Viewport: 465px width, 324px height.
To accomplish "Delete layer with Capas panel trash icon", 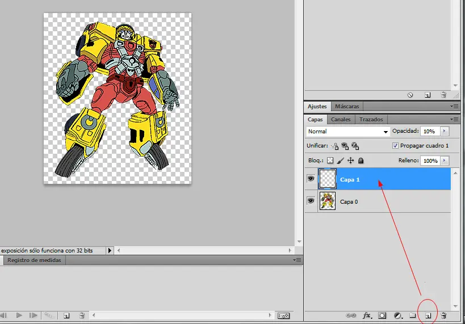I will (443, 315).
